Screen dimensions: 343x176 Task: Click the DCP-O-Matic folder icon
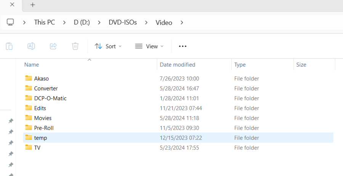pyautogui.click(x=29, y=98)
